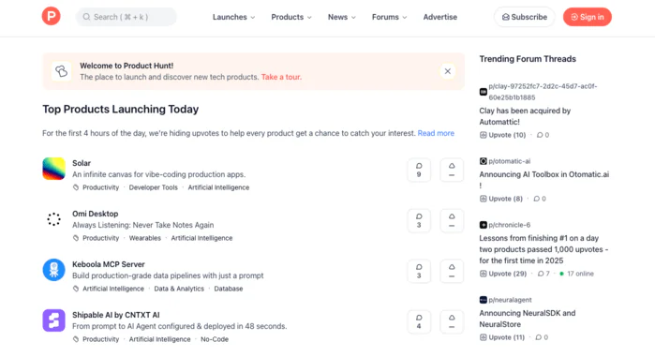Viewport: 655px width, 357px height.
Task: Upvote the Solar product
Action: 452,170
